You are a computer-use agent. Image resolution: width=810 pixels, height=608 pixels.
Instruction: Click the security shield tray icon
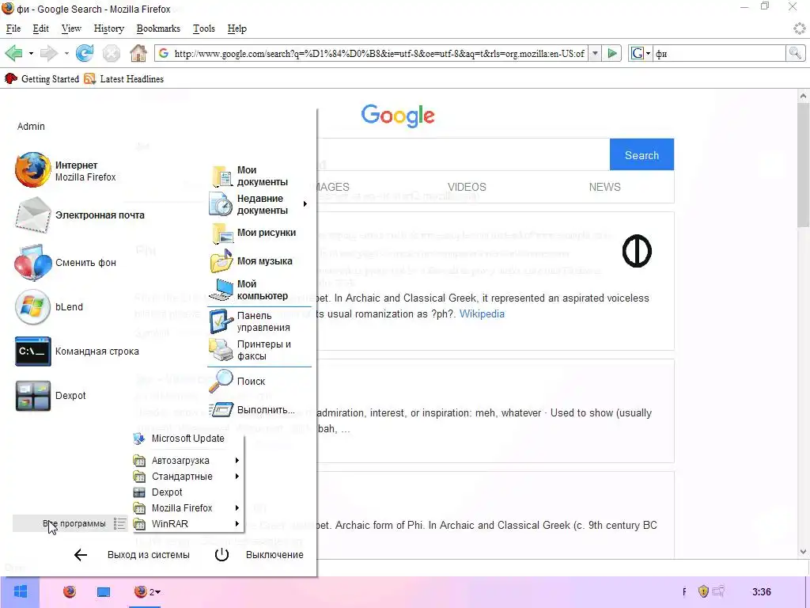[703, 591]
